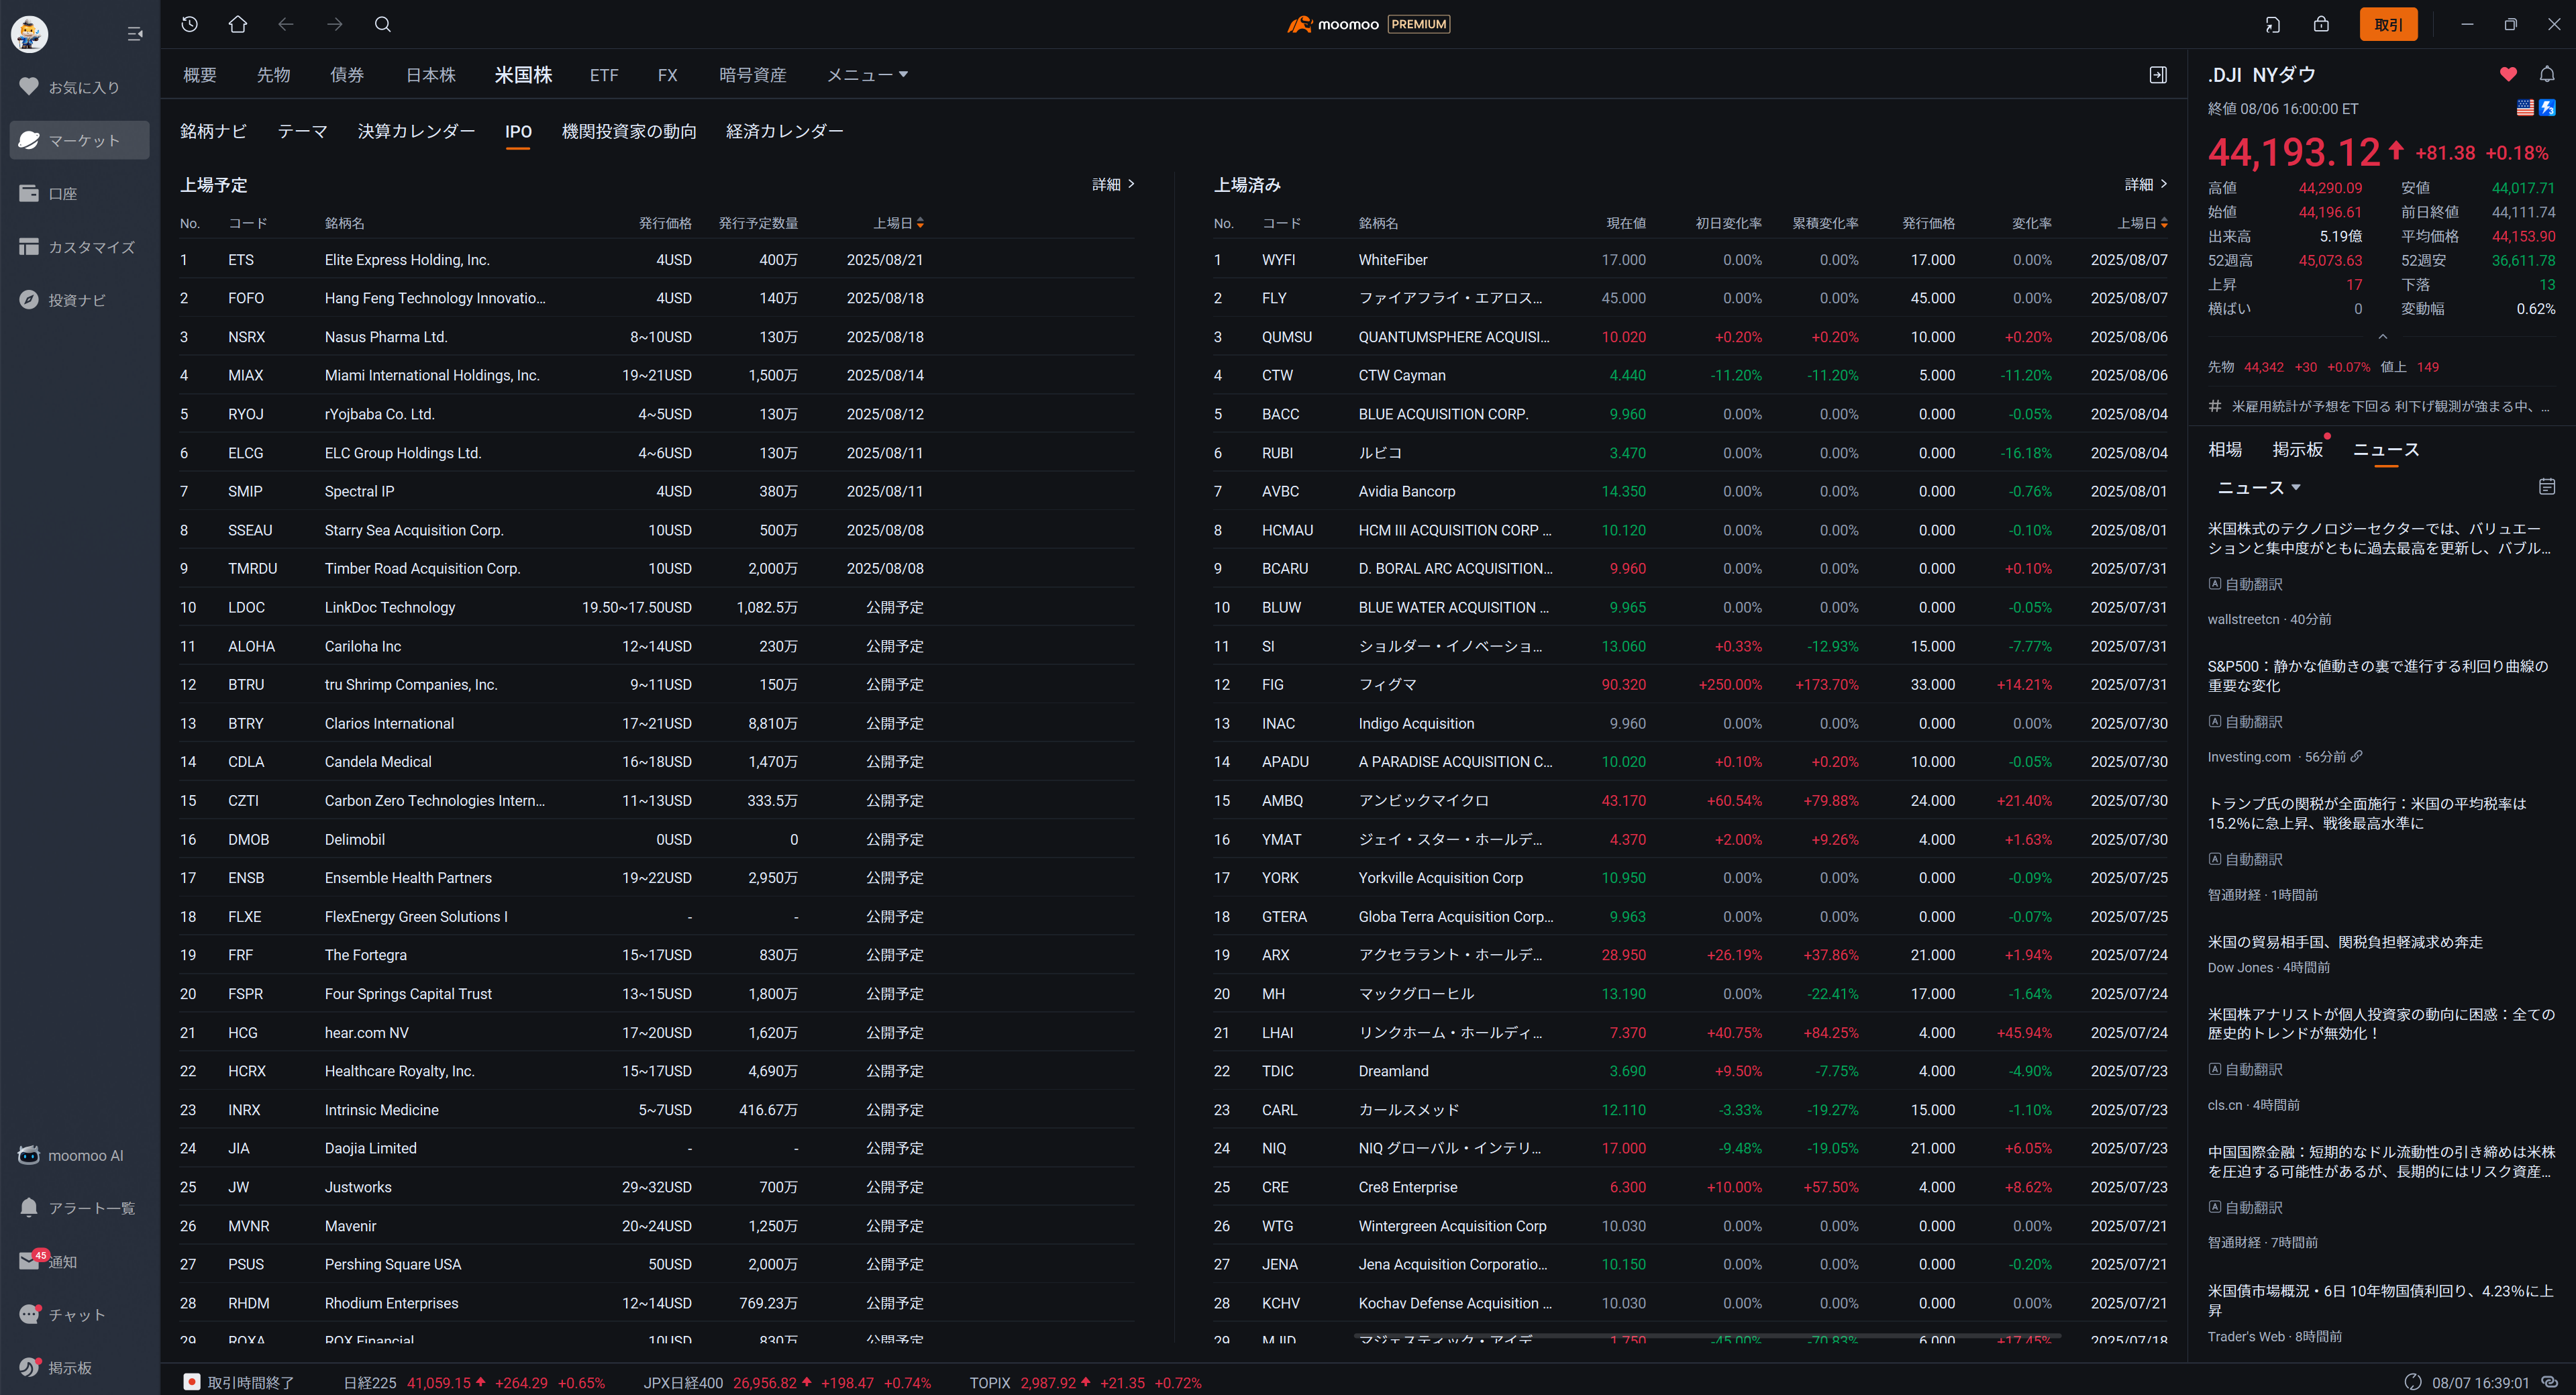
Task: Click the 米雇用統計 hashtag headline
Action: (2380, 406)
